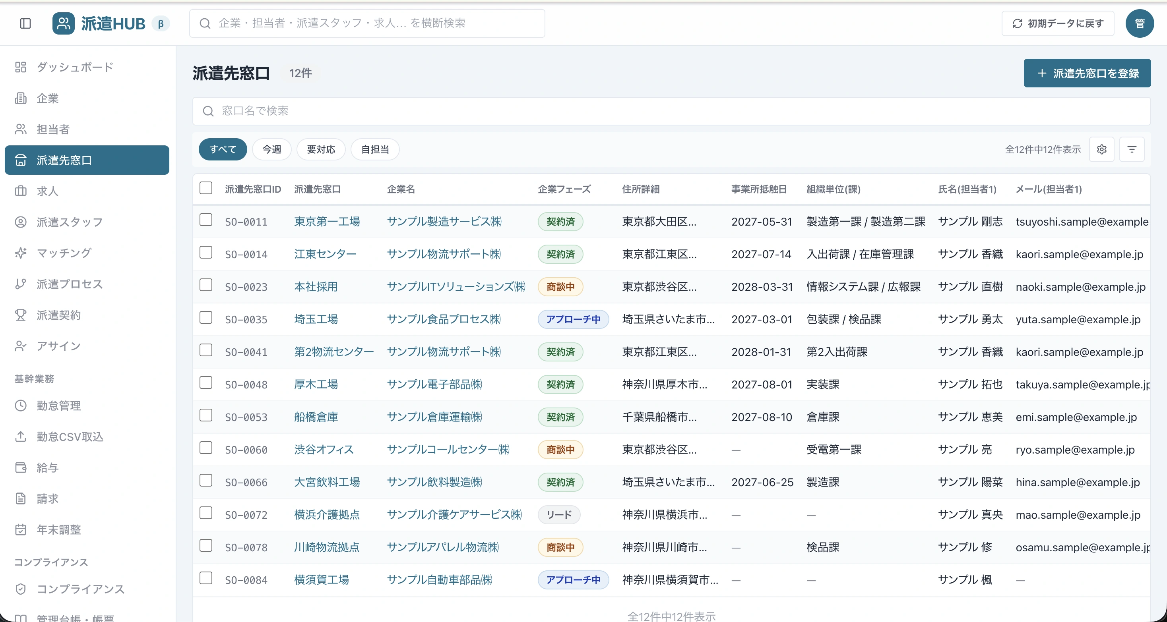Select the すべて filter tab
Image resolution: width=1167 pixels, height=622 pixels.
tap(223, 149)
